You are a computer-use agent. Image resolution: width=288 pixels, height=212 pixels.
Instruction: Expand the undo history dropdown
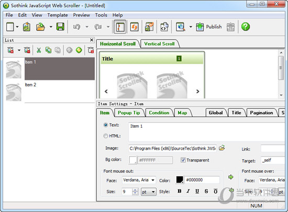(87, 27)
